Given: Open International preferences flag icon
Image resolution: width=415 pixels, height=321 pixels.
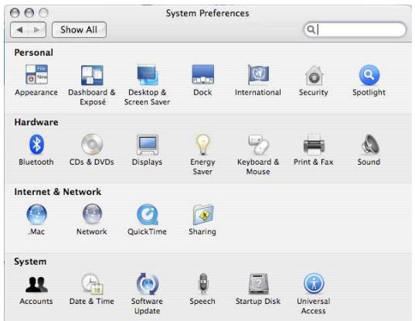Looking at the screenshot, I should pyautogui.click(x=258, y=74).
